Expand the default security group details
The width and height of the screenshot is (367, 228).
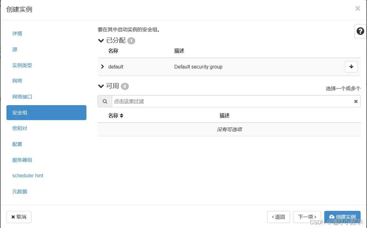coord(102,66)
